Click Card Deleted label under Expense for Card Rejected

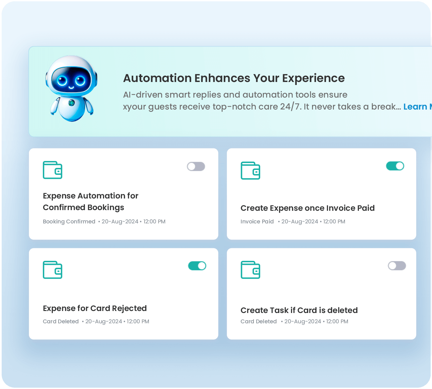pos(61,321)
